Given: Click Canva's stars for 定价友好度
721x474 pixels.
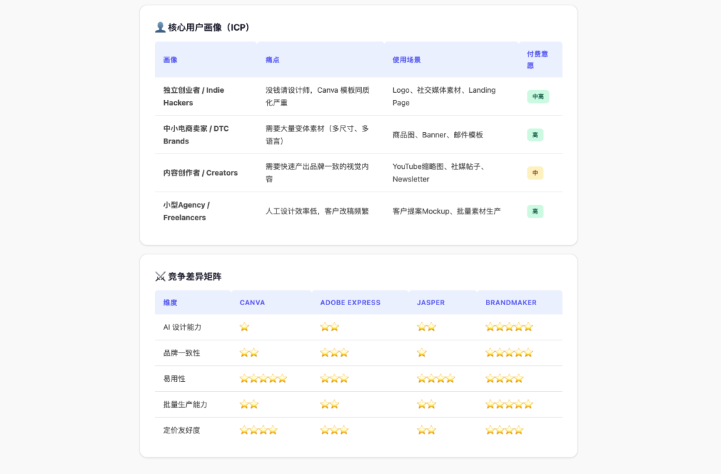Looking at the screenshot, I should [258, 430].
